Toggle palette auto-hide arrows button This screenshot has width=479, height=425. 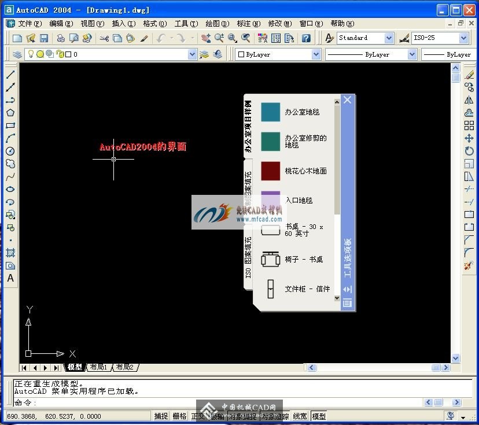pyautogui.click(x=347, y=289)
